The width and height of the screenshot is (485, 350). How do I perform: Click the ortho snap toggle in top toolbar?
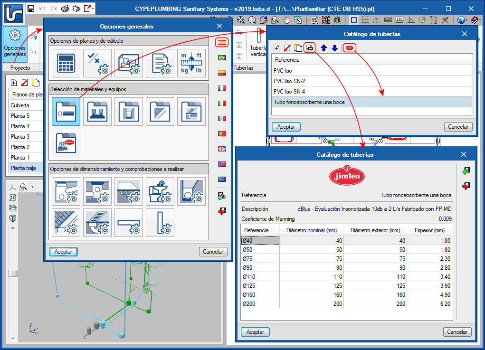[x=411, y=20]
